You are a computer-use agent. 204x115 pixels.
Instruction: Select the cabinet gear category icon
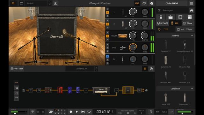point(180,17)
